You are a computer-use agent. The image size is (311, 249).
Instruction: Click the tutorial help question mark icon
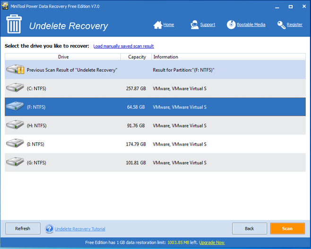point(49,229)
